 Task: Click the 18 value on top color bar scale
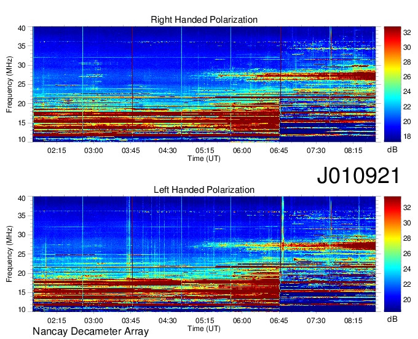tap(407, 136)
